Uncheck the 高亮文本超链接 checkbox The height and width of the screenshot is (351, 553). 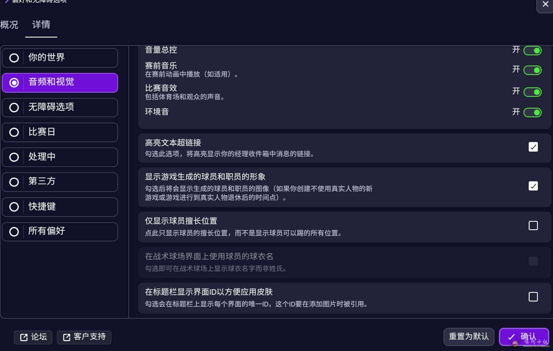[533, 147]
